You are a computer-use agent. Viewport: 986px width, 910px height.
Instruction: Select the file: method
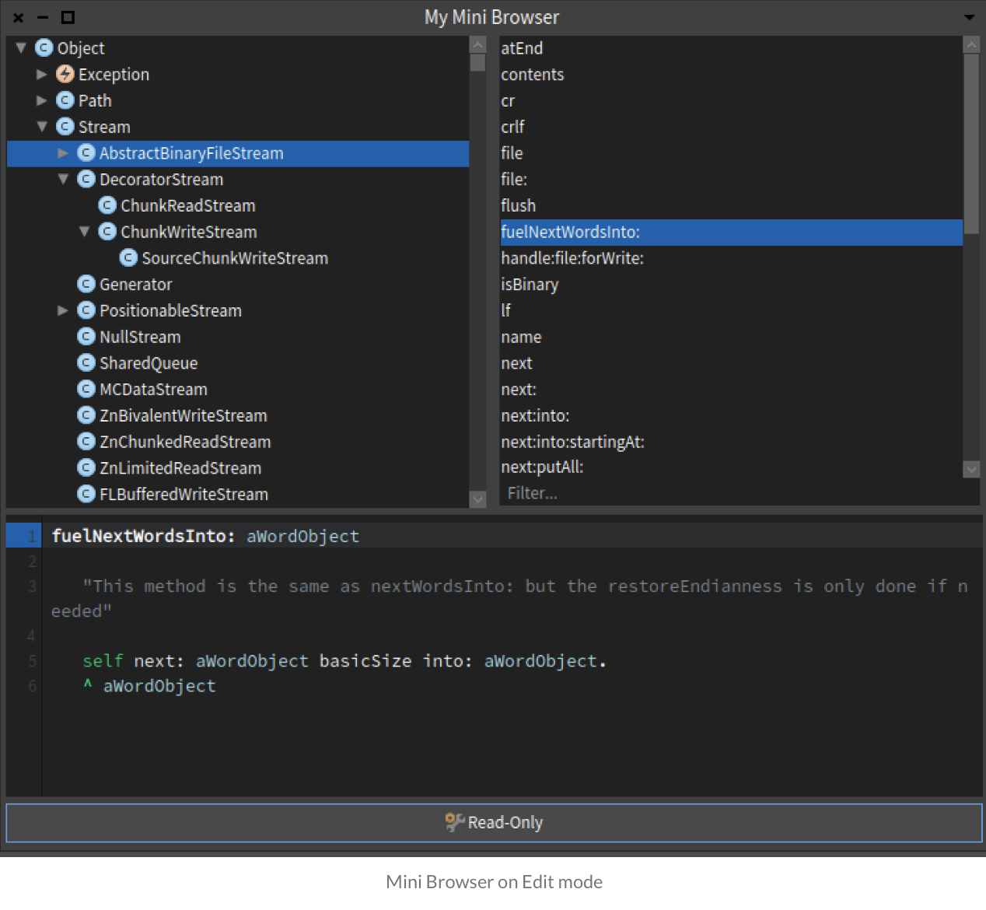pyautogui.click(x=731, y=180)
